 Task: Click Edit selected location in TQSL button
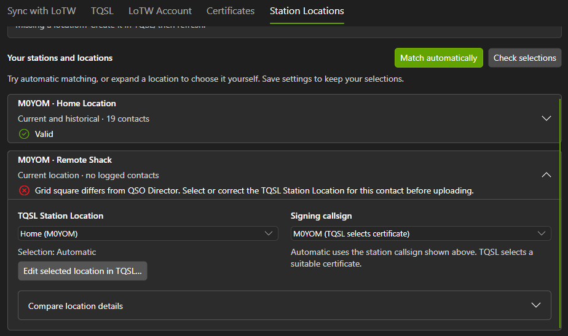[82, 271]
